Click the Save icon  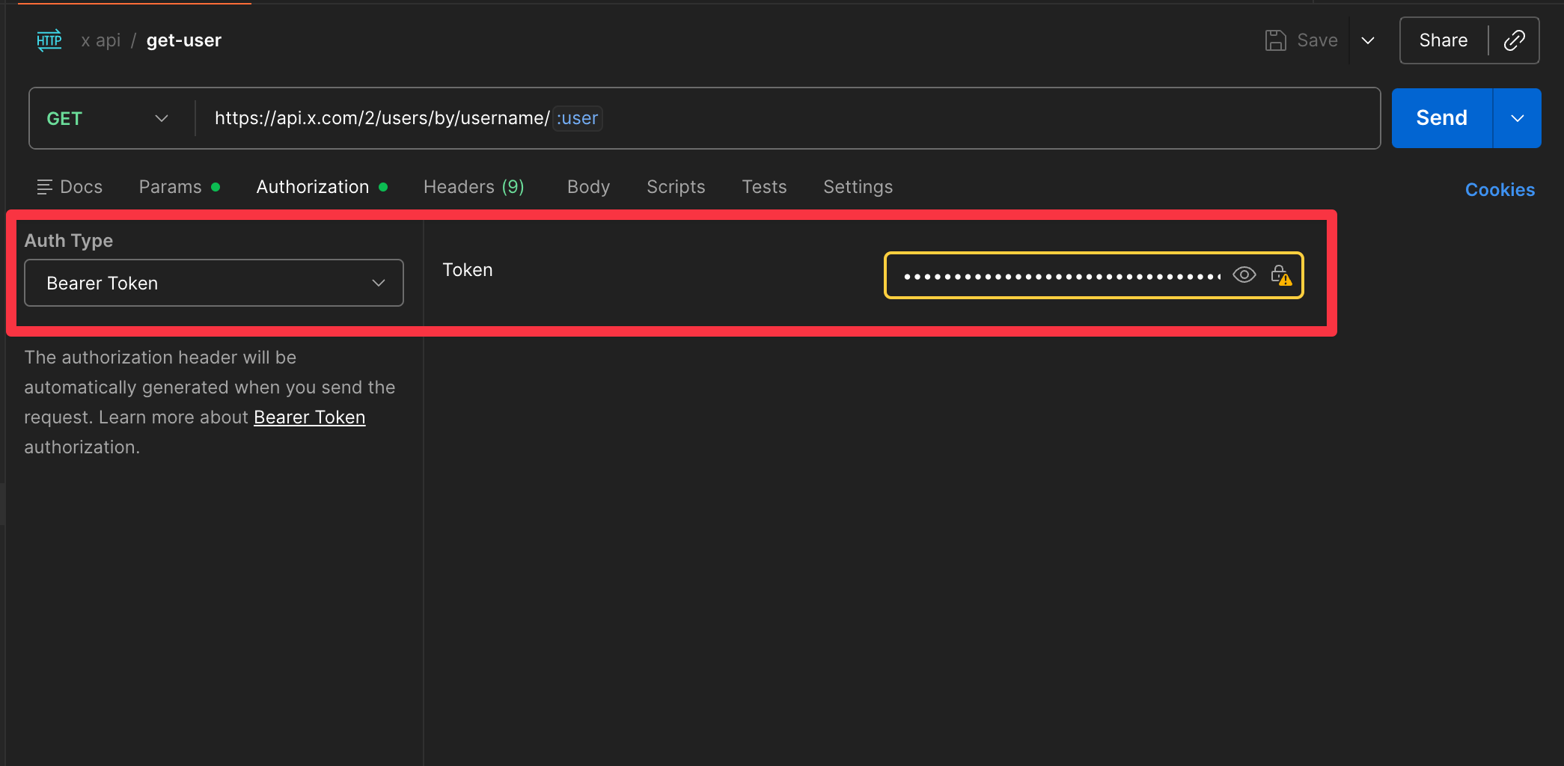click(1276, 40)
